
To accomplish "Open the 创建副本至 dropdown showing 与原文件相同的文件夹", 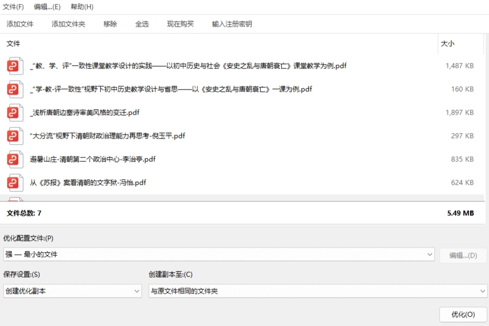I will [318, 291].
